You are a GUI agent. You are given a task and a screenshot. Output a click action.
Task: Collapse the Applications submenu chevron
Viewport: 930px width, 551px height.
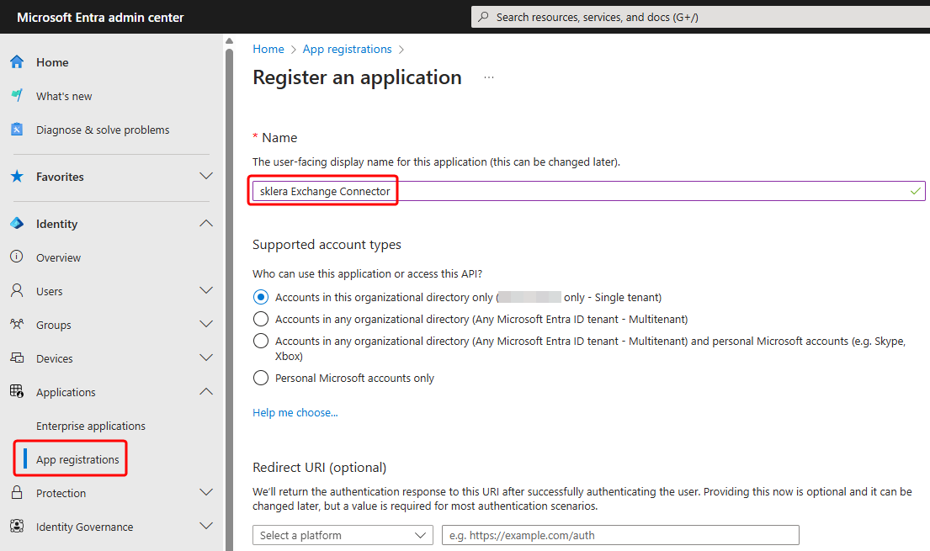tap(206, 391)
